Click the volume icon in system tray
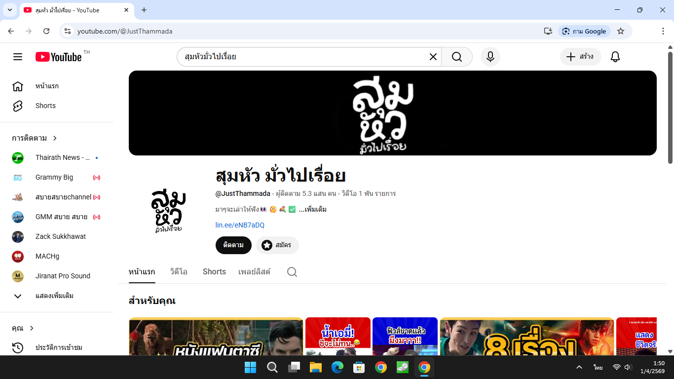Image resolution: width=674 pixels, height=379 pixels. click(x=628, y=367)
